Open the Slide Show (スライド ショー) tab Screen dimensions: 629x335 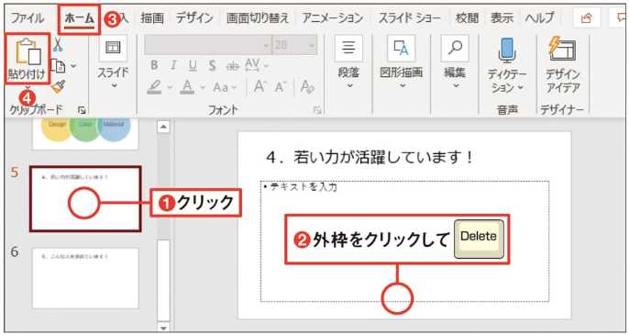[409, 18]
